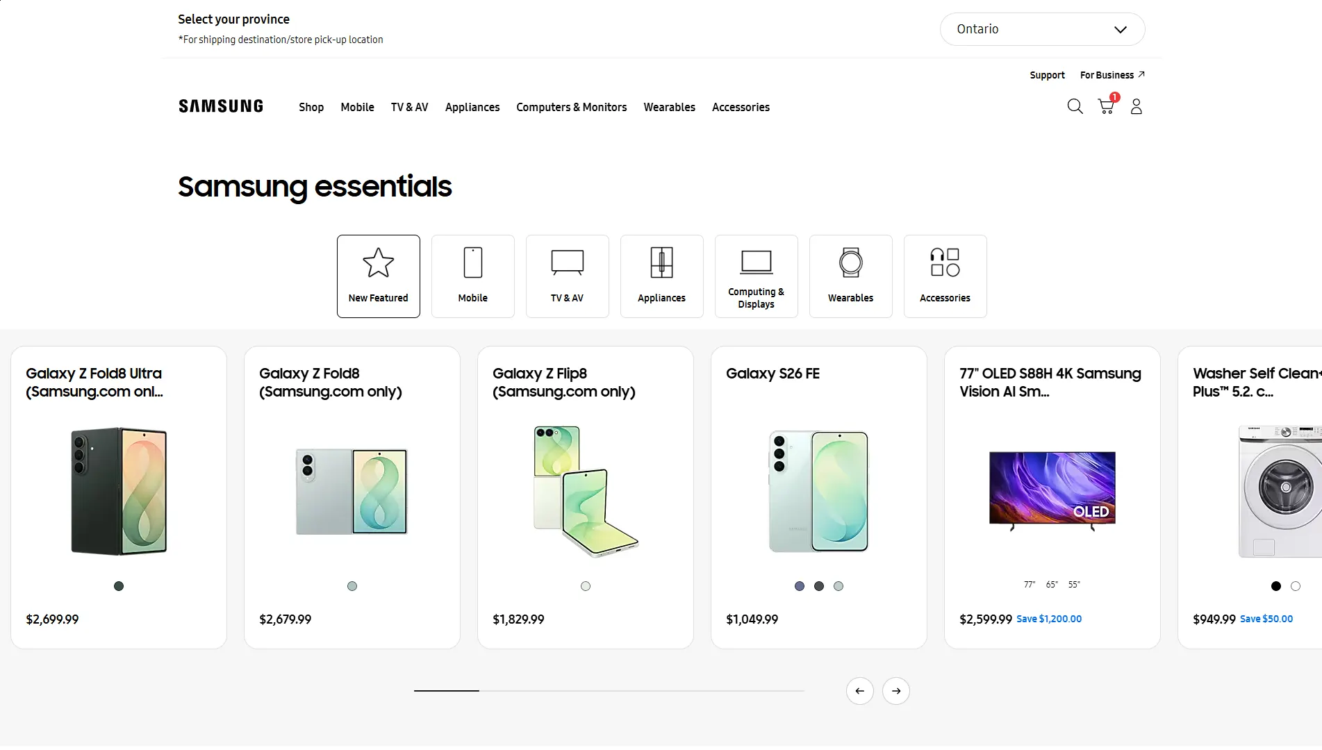Pick Galaxy Z Fold8 Ultra dark green swatch
This screenshot has width=1322, height=750.
tap(119, 586)
